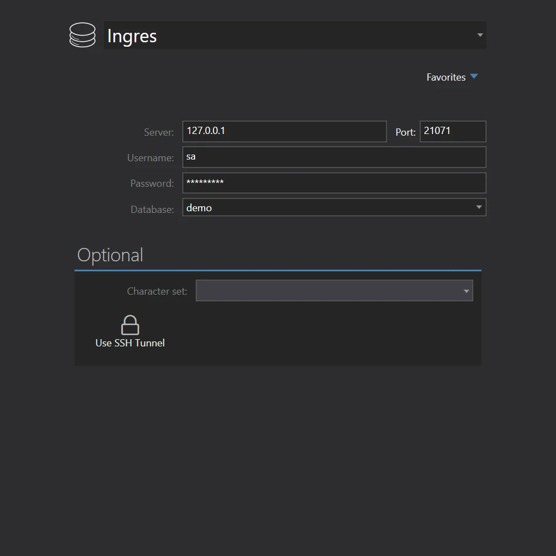Enable Use SSH Tunnel via its label

(130, 343)
